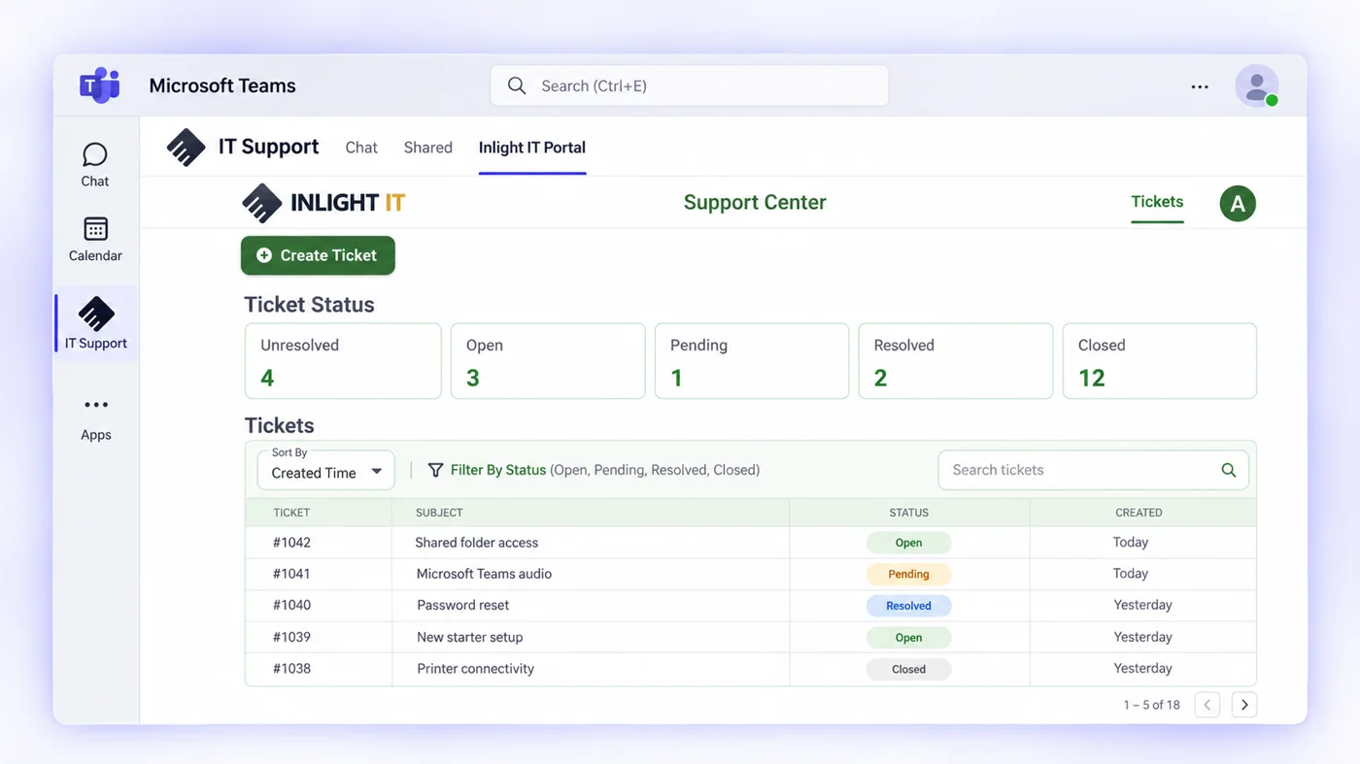Click the Inlight IT portal logo
Screen dimensions: 1360x764
[x=323, y=203]
